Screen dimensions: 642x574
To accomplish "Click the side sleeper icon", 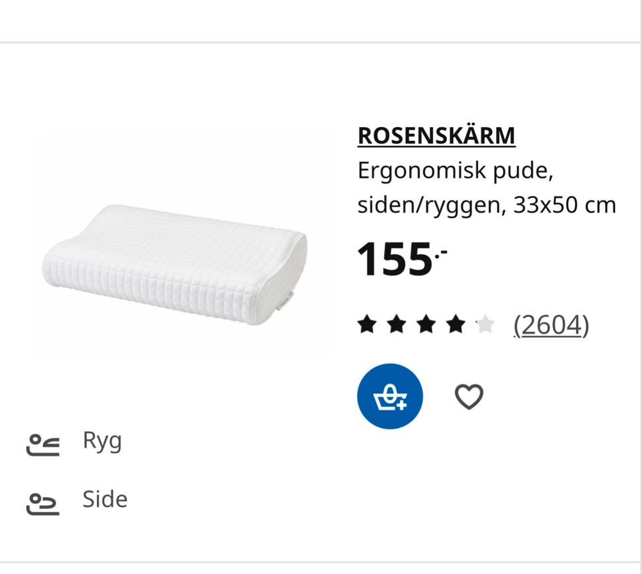I will pos(43,503).
